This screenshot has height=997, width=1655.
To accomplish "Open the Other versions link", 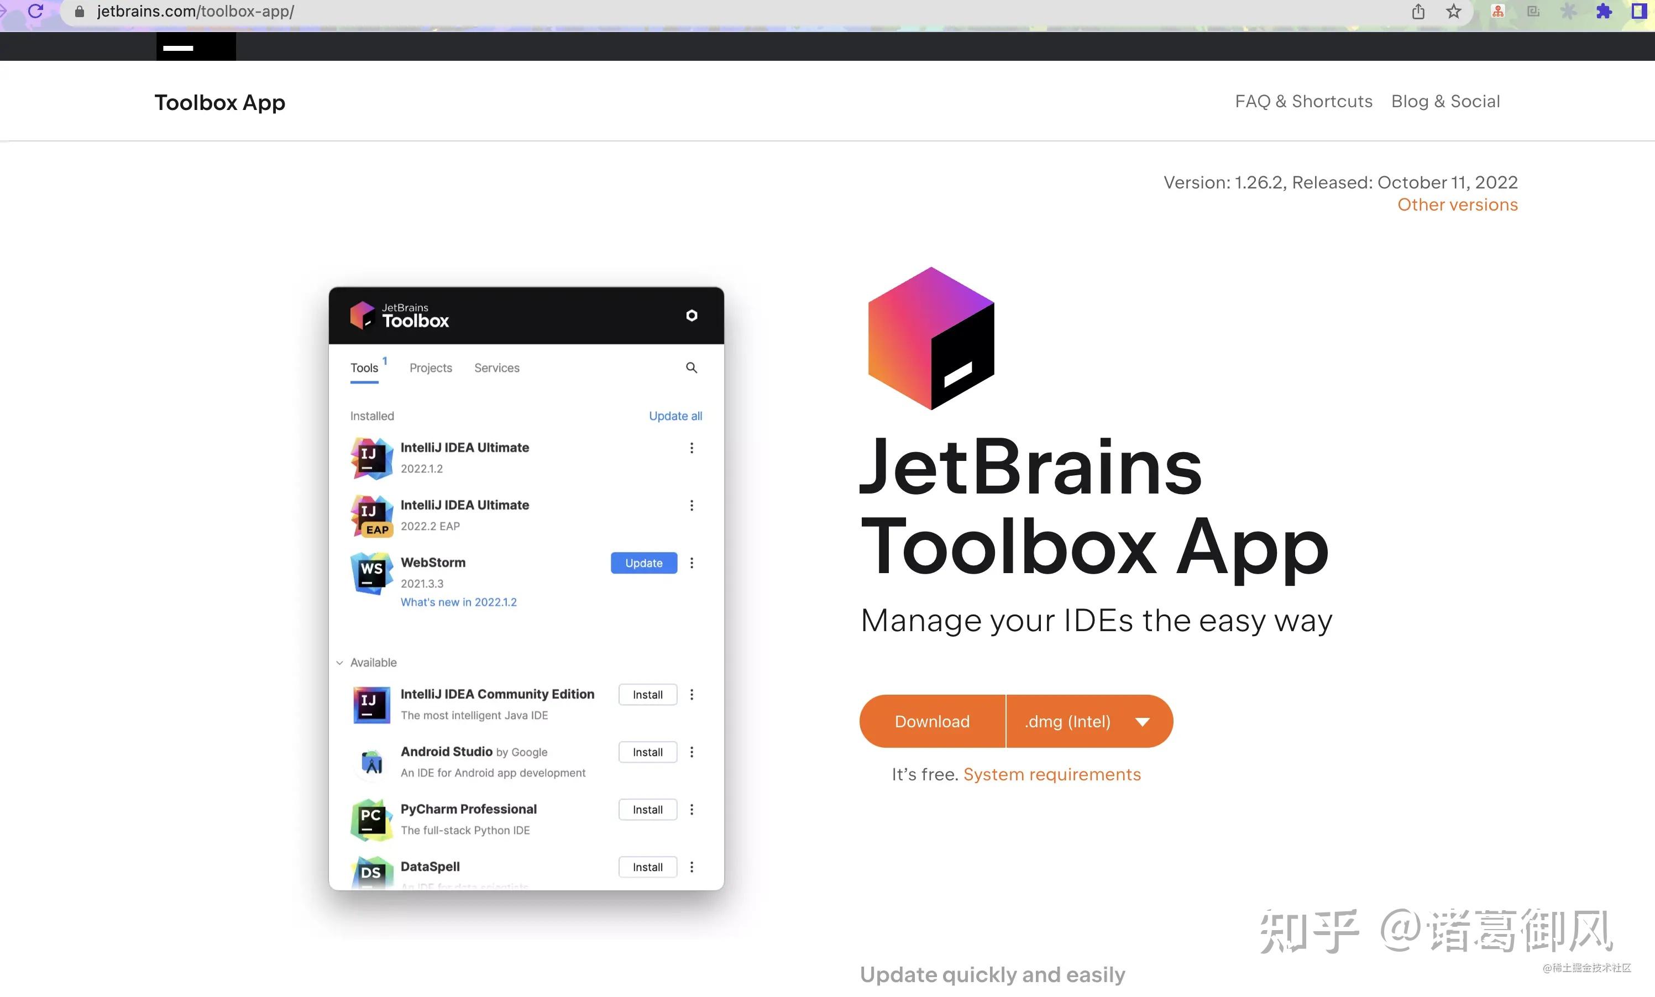I will point(1457,205).
